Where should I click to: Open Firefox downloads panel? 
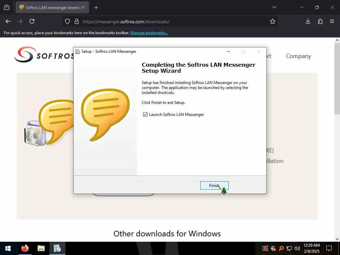308,21
